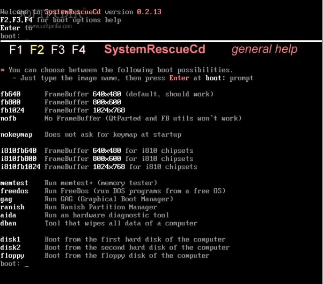This screenshot has width=323, height=284.
Task: Click the ranish boot option
Action: tap(12, 207)
